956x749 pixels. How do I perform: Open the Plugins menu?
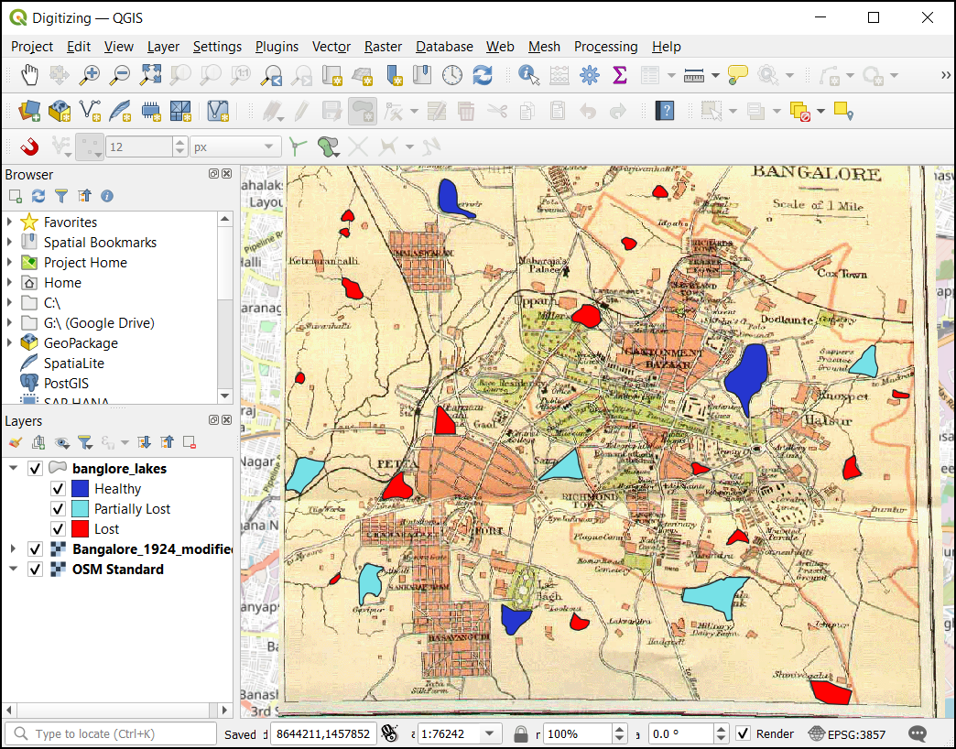click(277, 47)
